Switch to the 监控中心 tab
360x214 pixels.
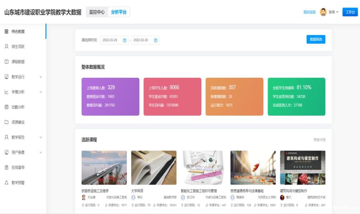[97, 12]
